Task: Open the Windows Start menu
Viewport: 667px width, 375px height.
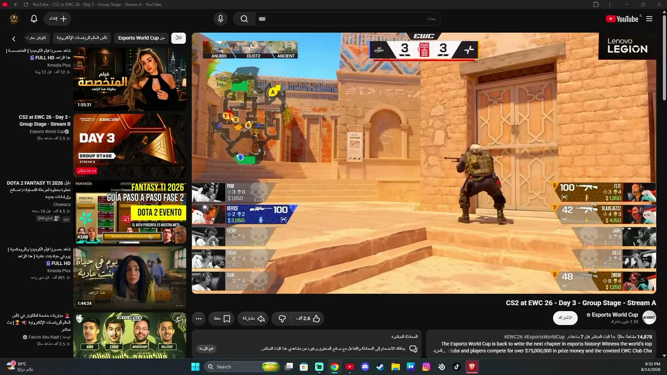Action: [195, 367]
